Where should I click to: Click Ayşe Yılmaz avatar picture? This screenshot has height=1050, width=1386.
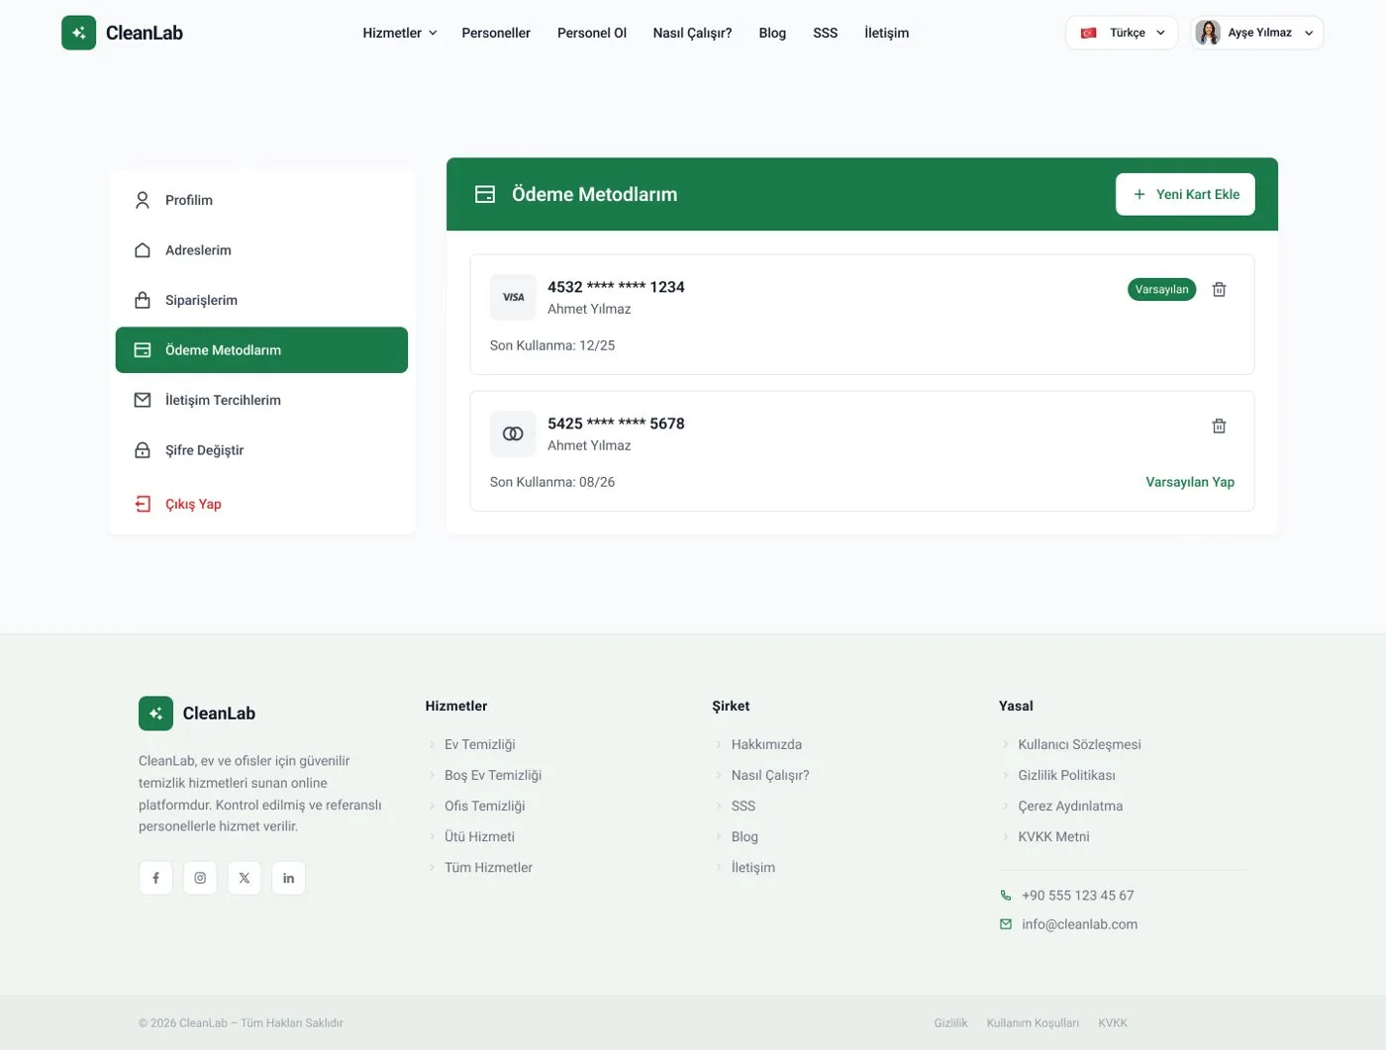click(1208, 33)
